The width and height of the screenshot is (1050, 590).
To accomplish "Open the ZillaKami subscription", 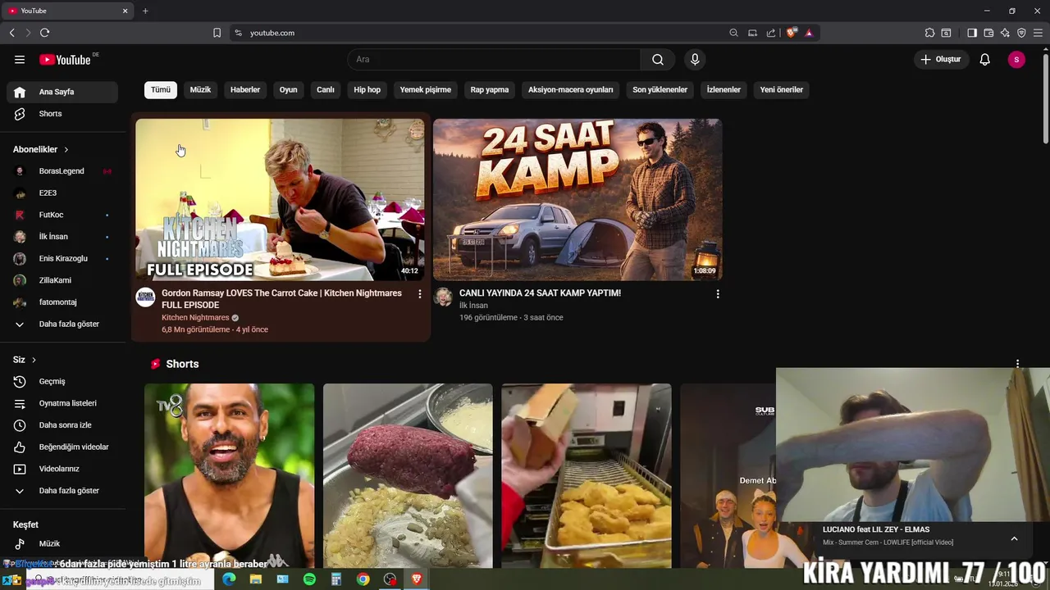I will coord(62,280).
